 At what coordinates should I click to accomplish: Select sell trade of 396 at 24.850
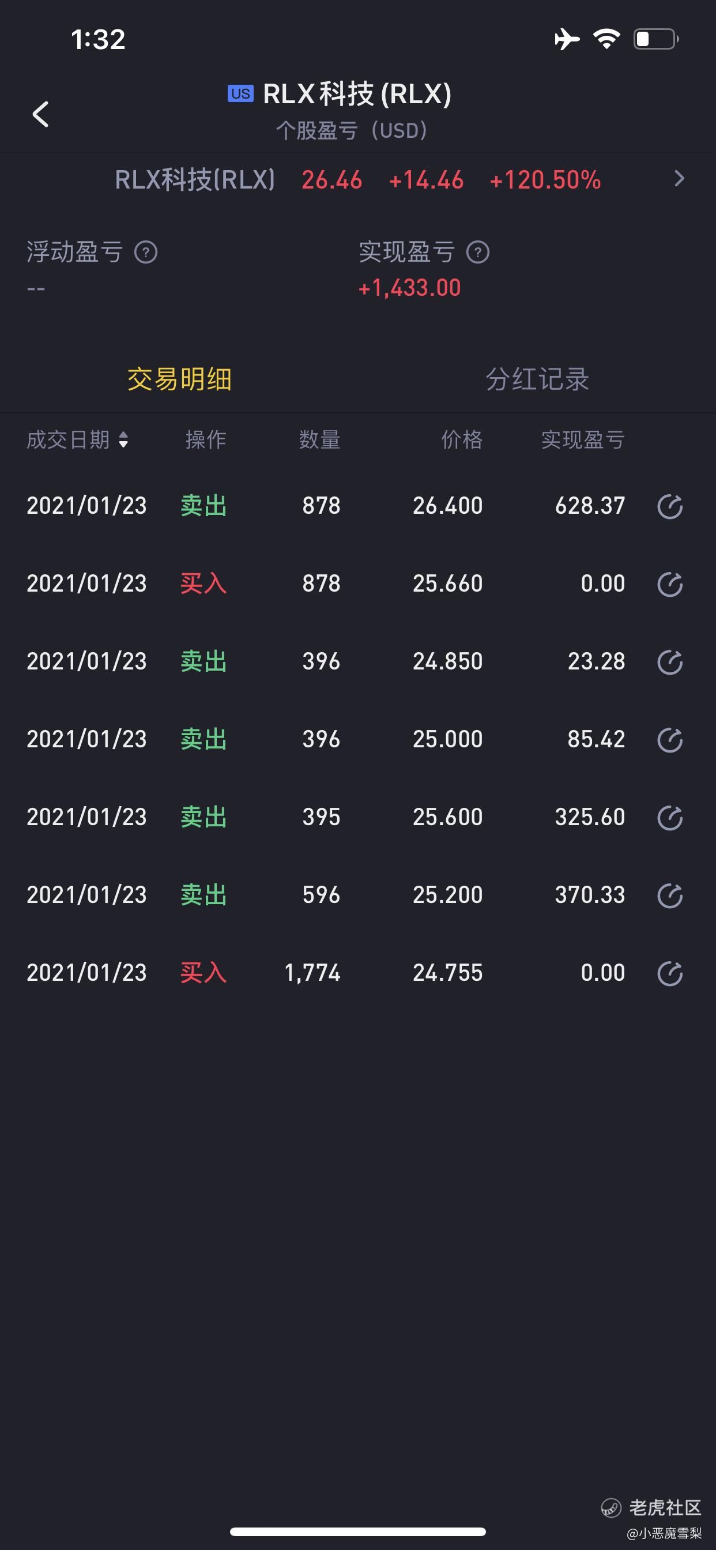click(x=358, y=662)
